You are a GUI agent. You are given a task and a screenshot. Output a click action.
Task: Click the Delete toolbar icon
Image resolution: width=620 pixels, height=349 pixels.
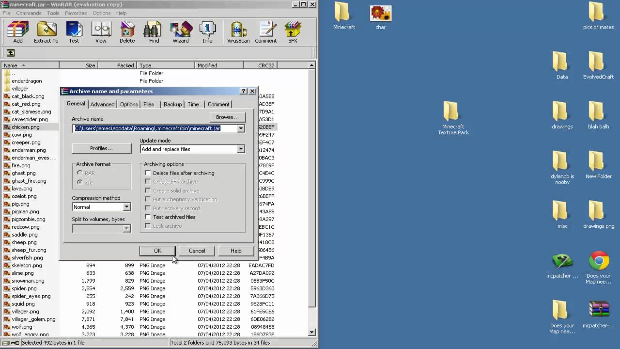pyautogui.click(x=127, y=32)
